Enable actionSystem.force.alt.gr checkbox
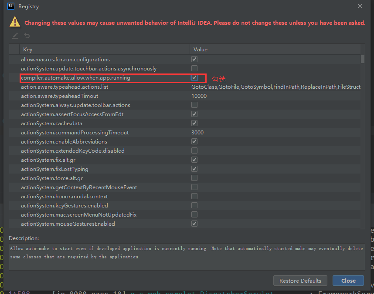Viewport: 374px width, 294px height. coord(194,178)
